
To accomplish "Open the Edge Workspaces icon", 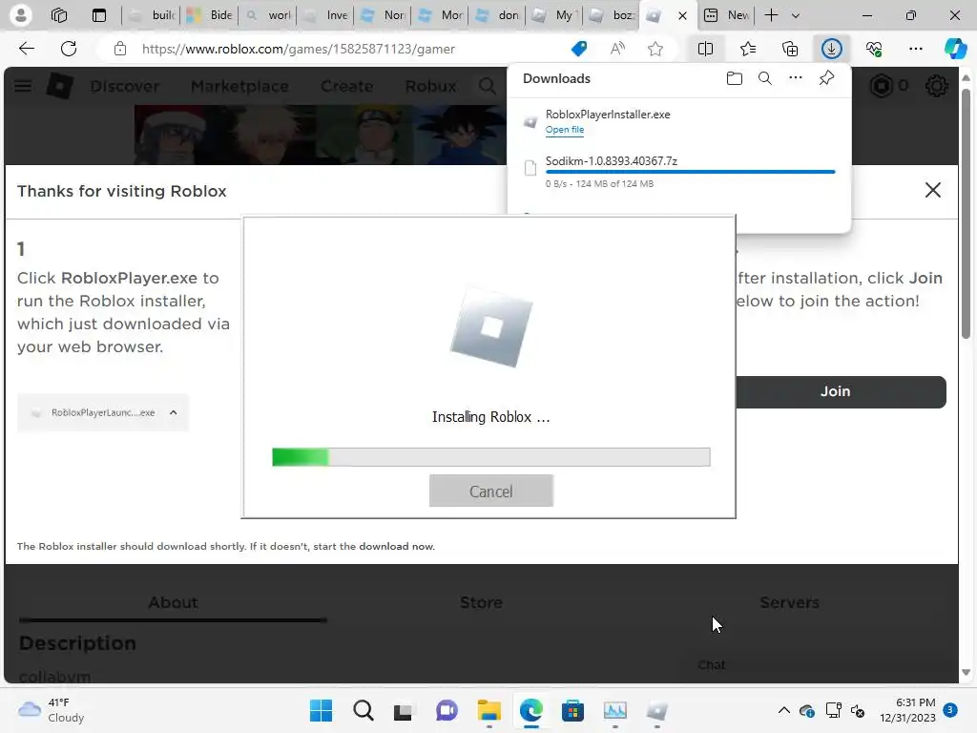I will pos(59,15).
